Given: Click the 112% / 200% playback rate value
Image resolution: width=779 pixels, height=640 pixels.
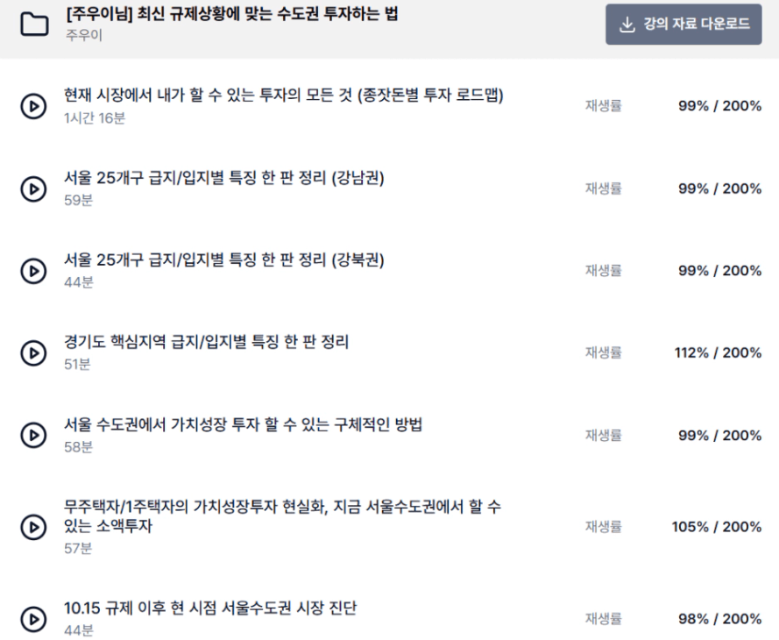Looking at the screenshot, I should coord(718,352).
